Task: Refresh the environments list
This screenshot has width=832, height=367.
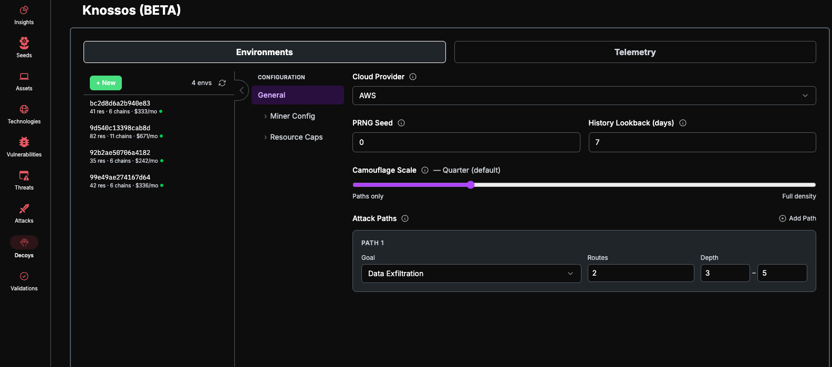Action: coord(222,83)
